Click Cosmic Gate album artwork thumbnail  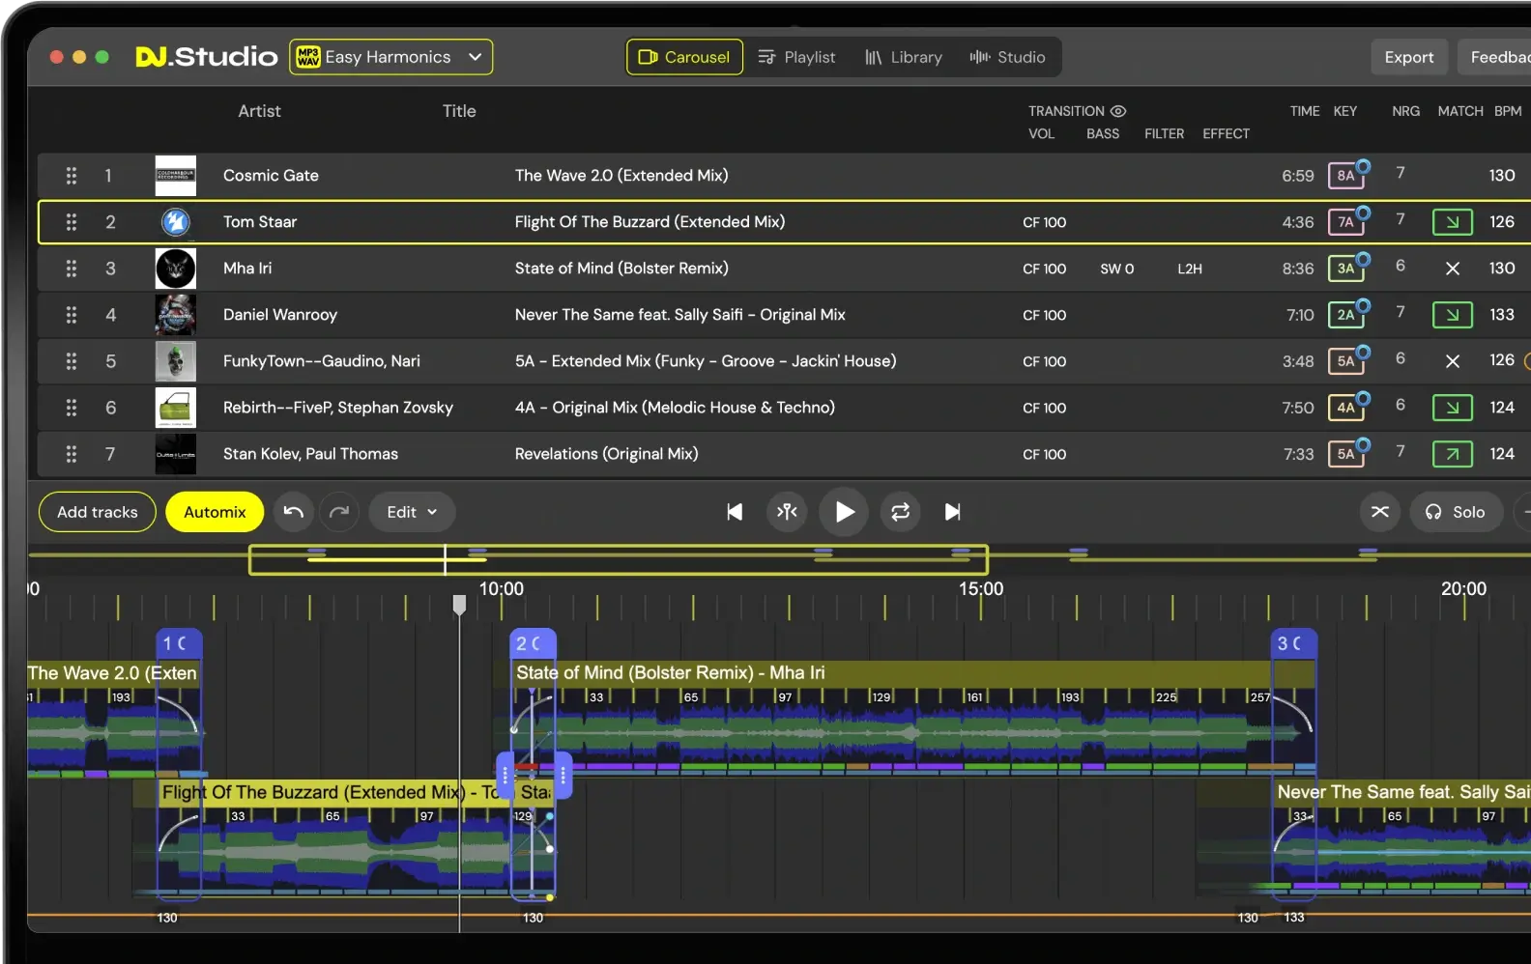[x=176, y=175]
